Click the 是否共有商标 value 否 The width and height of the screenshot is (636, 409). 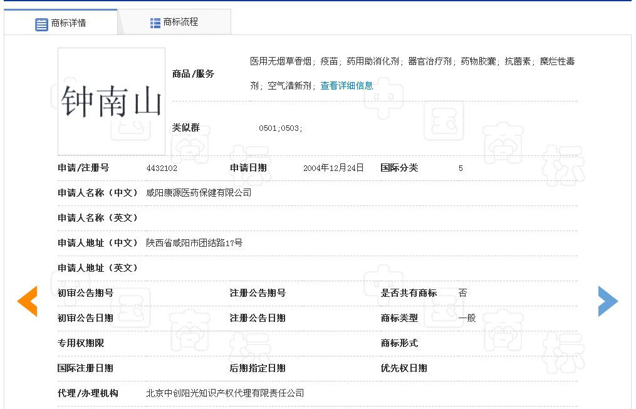click(x=462, y=293)
